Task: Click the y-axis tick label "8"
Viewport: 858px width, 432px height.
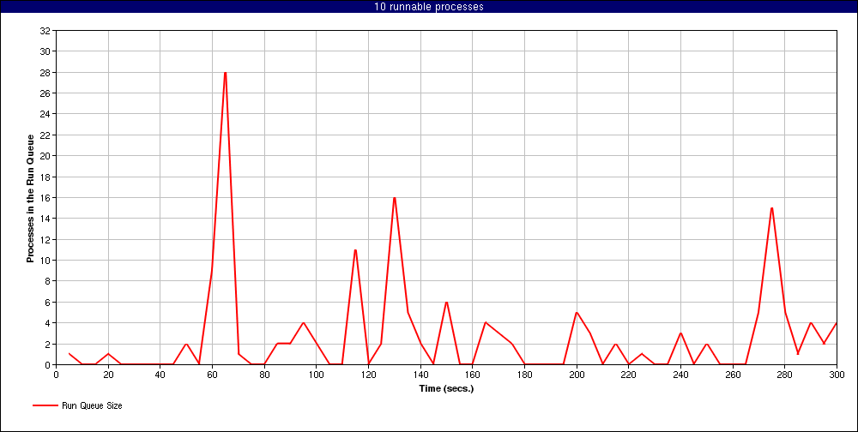Action: [47, 281]
